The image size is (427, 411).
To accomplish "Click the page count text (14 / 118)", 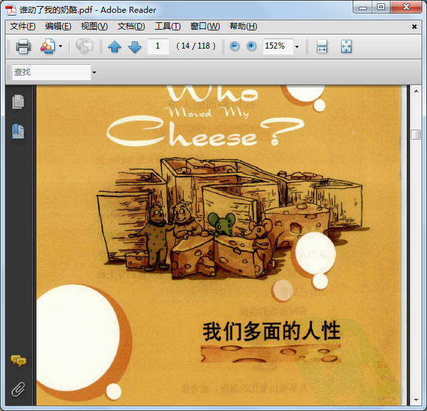I will (x=196, y=46).
